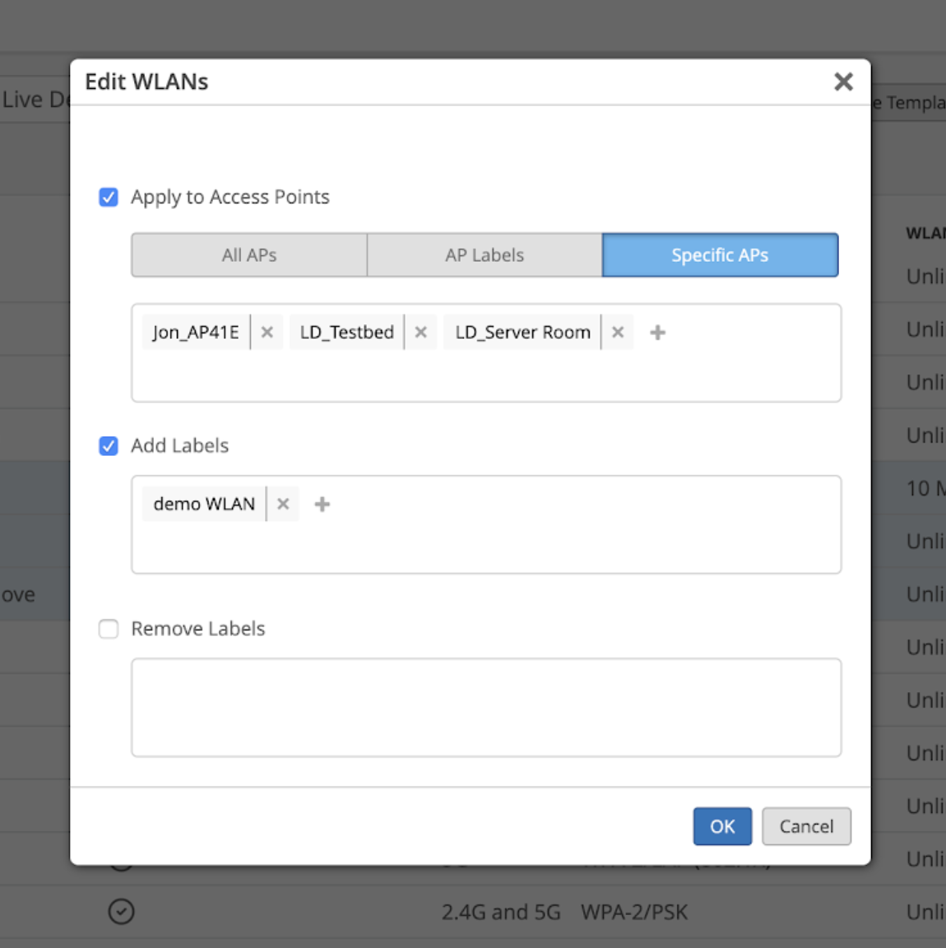946x948 pixels.
Task: Click empty area of access points box
Action: (485, 377)
